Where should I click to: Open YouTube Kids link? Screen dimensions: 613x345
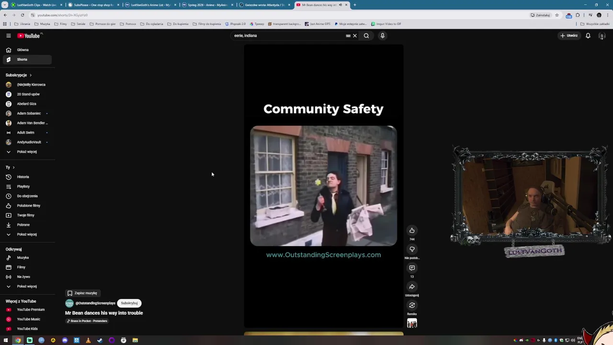[x=27, y=329]
